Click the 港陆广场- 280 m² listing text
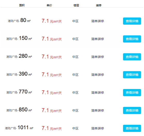The width and height of the screenshot is (144, 136). click(x=19, y=56)
